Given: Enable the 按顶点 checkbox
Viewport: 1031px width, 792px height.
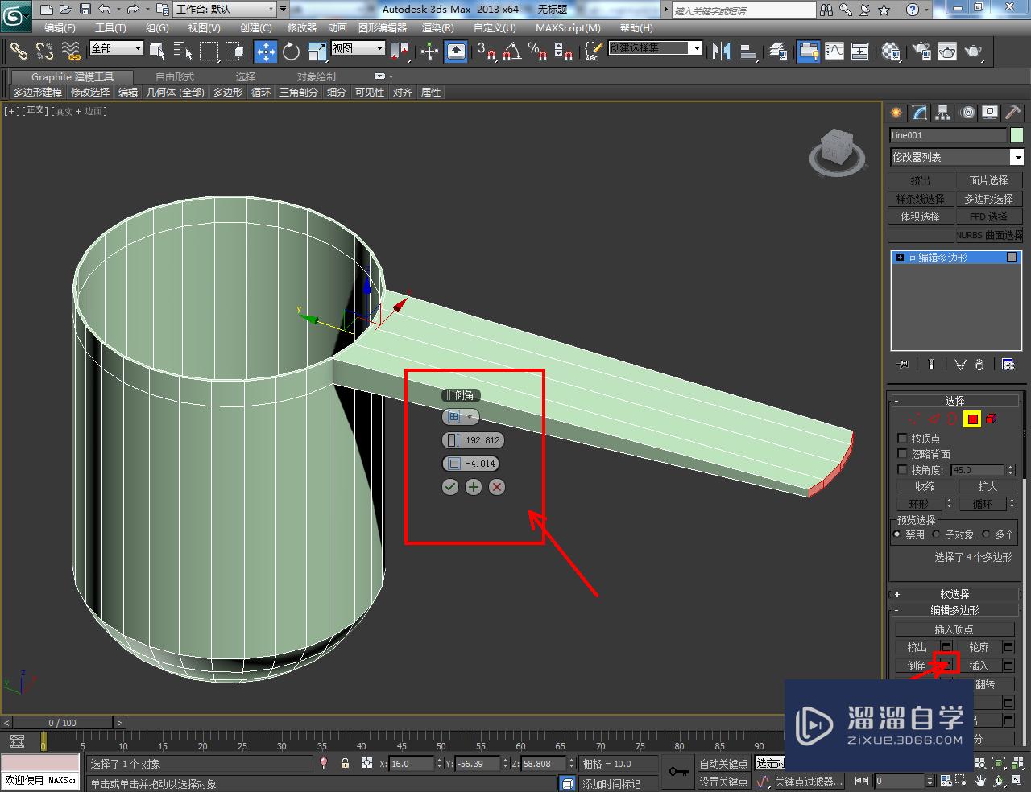Looking at the screenshot, I should point(902,439).
